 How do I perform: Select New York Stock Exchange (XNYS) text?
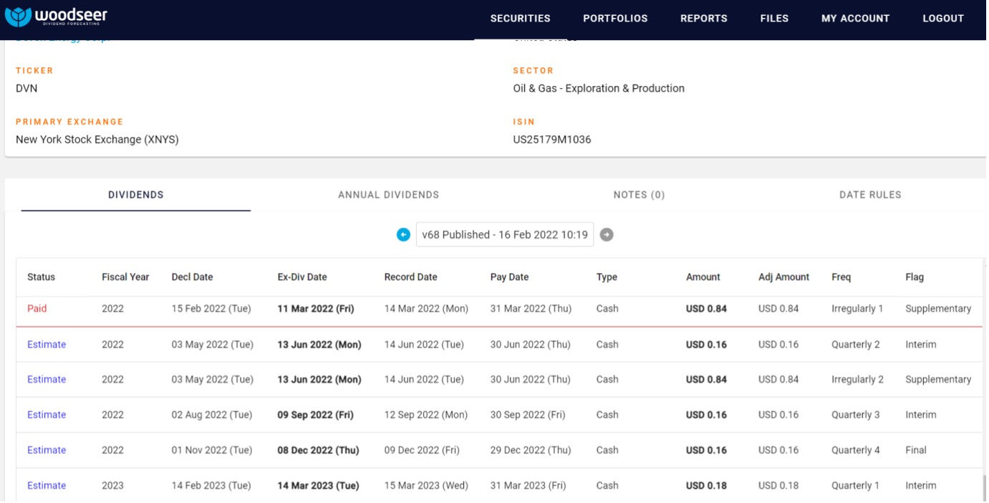[x=97, y=140]
